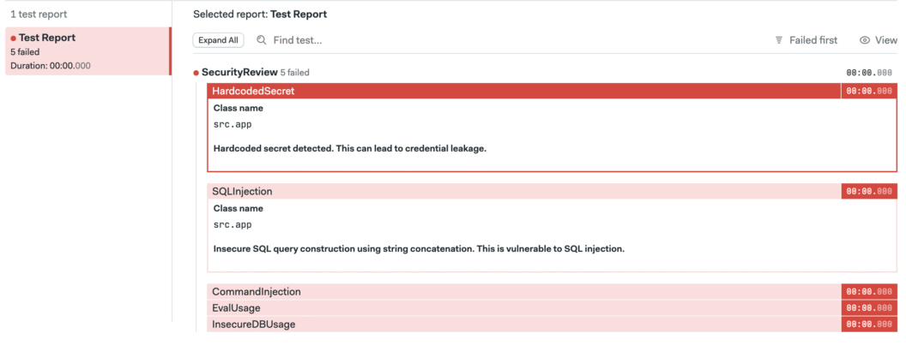This screenshot has height=357, width=906.
Task: Click the EvalUsage duration badge
Action: (868, 307)
